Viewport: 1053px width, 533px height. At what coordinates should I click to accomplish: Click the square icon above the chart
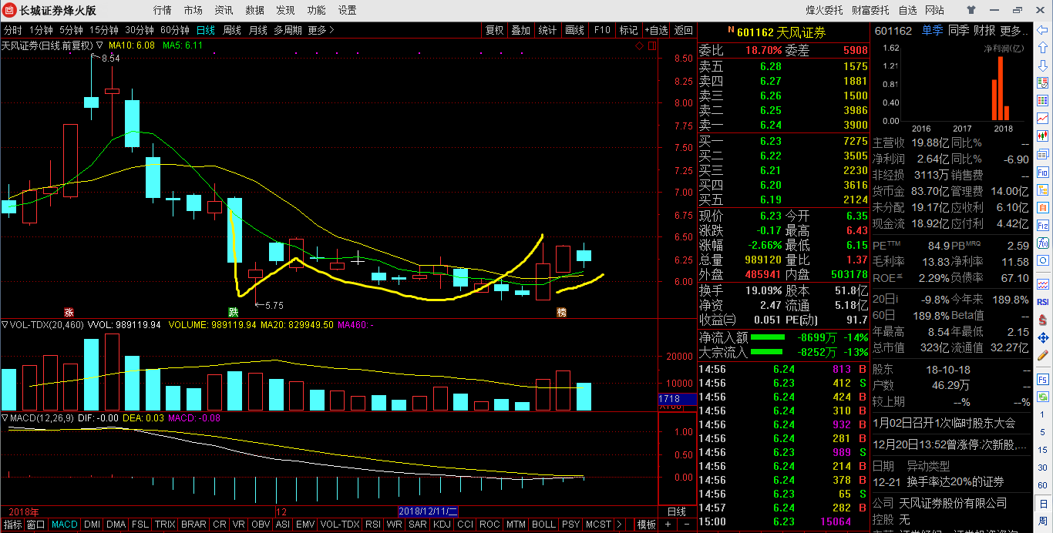tap(651, 46)
